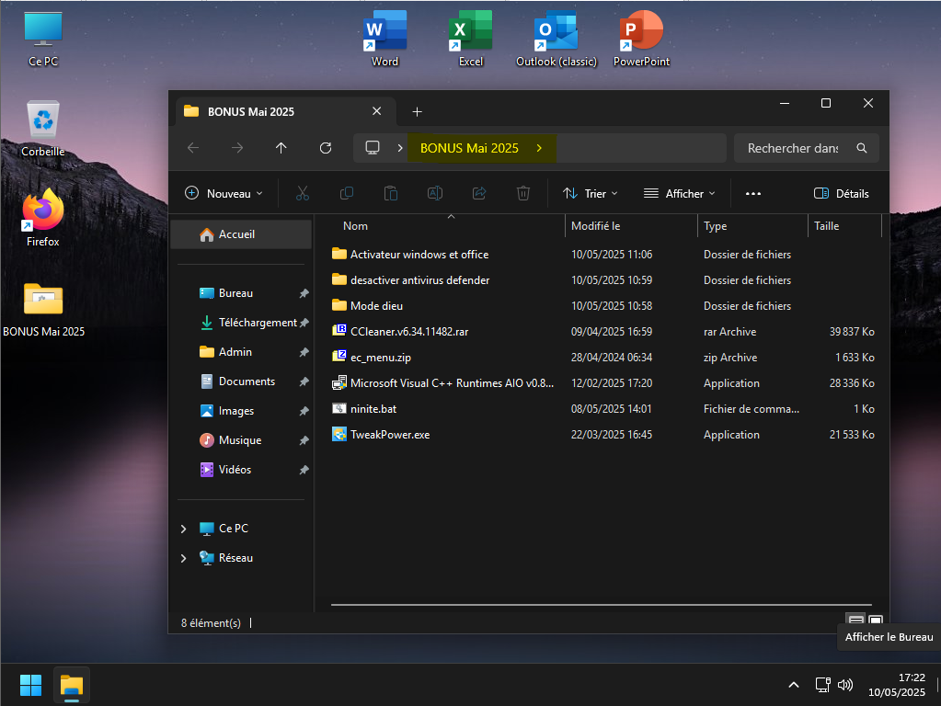The height and width of the screenshot is (706, 941).
Task: Launch the Excel desktop shortcut
Action: [471, 39]
